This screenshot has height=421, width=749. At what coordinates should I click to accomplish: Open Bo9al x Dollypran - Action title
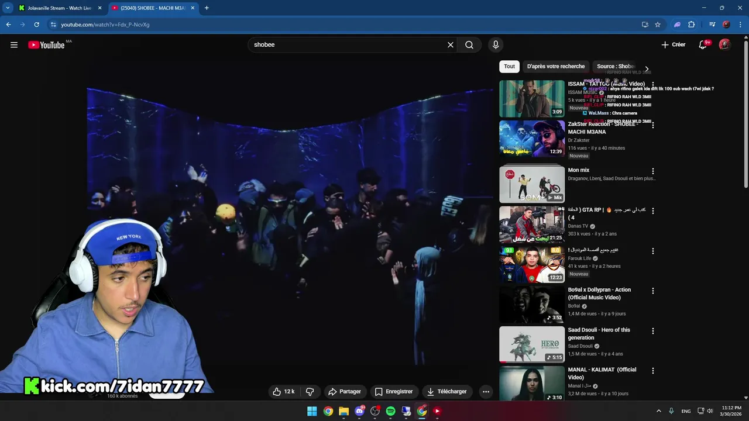point(599,294)
